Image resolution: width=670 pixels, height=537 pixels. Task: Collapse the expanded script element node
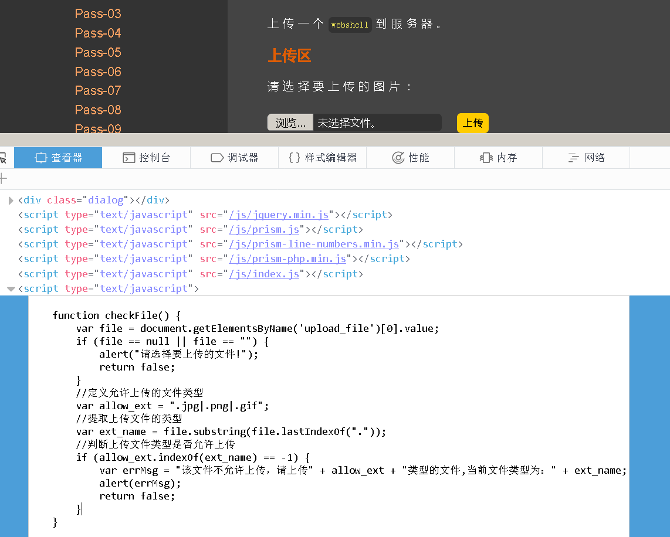11,288
